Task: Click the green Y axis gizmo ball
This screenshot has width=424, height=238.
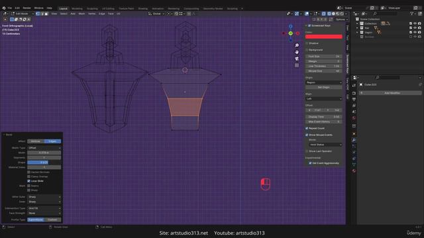Action: coord(290,34)
